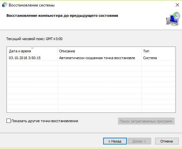Click the Автоматически созданная точка description cell

click(97, 58)
